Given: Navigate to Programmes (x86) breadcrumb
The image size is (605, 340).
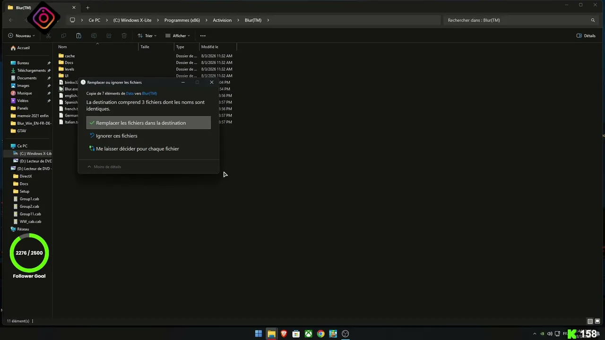Looking at the screenshot, I should point(182,20).
